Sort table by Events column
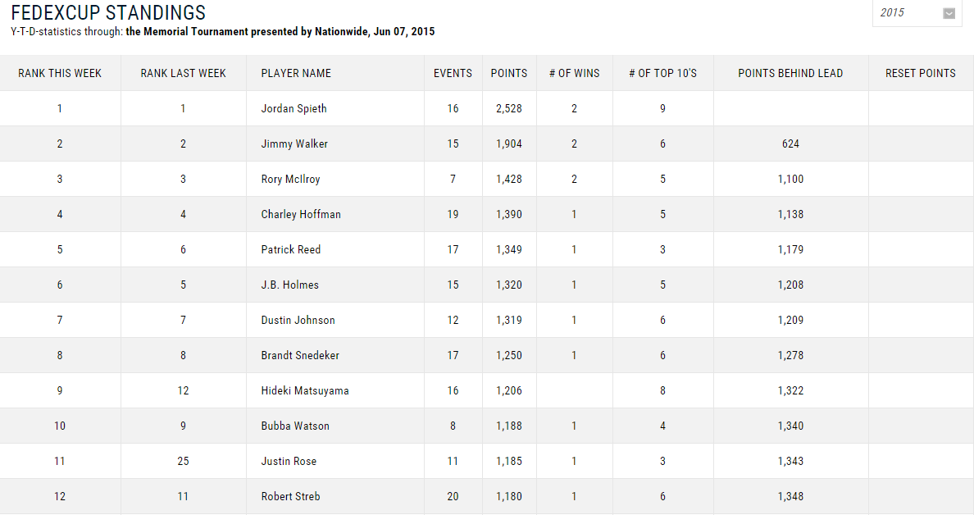974x515 pixels. [x=453, y=74]
